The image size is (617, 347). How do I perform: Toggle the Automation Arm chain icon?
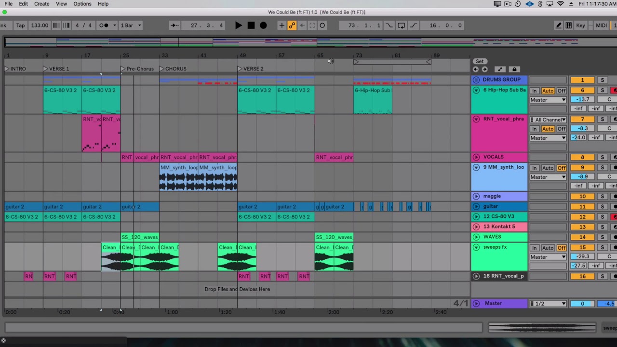[292, 26]
